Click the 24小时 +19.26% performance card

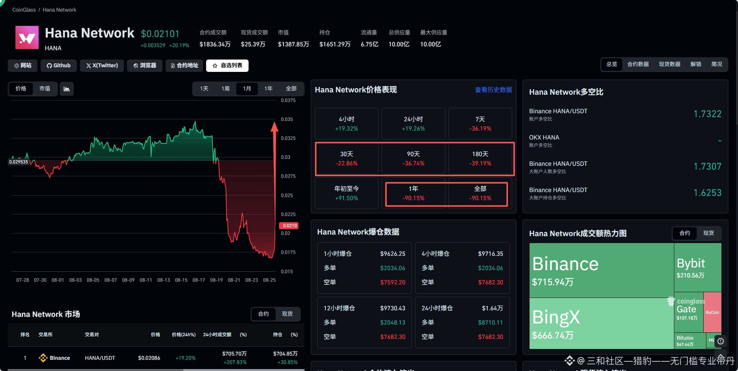pos(413,124)
